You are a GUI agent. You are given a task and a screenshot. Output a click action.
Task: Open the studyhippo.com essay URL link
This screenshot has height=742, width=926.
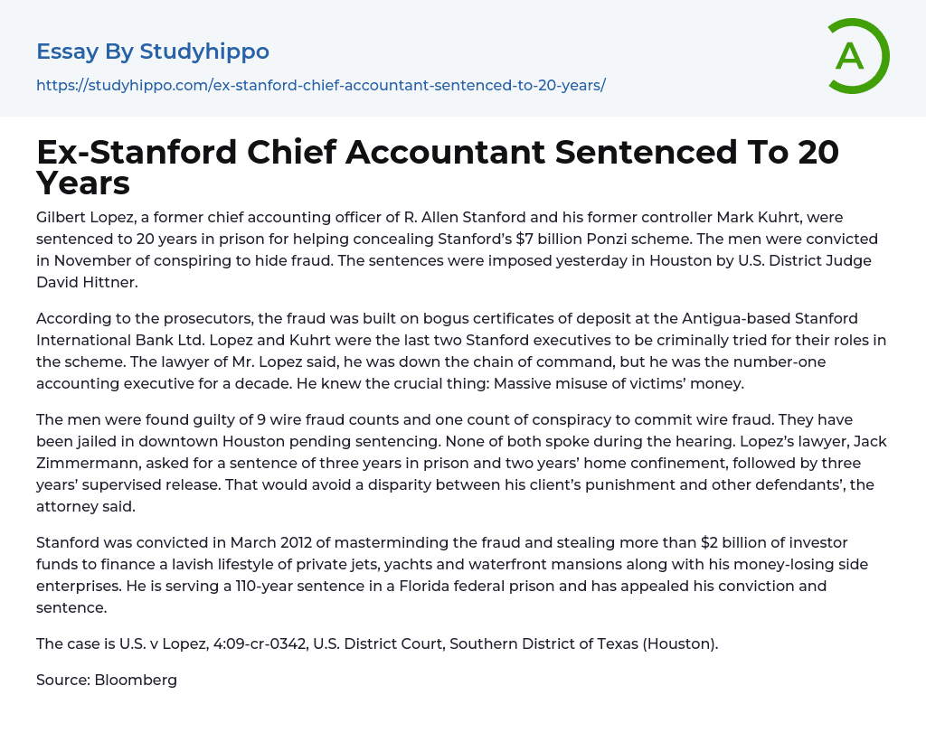320,85
